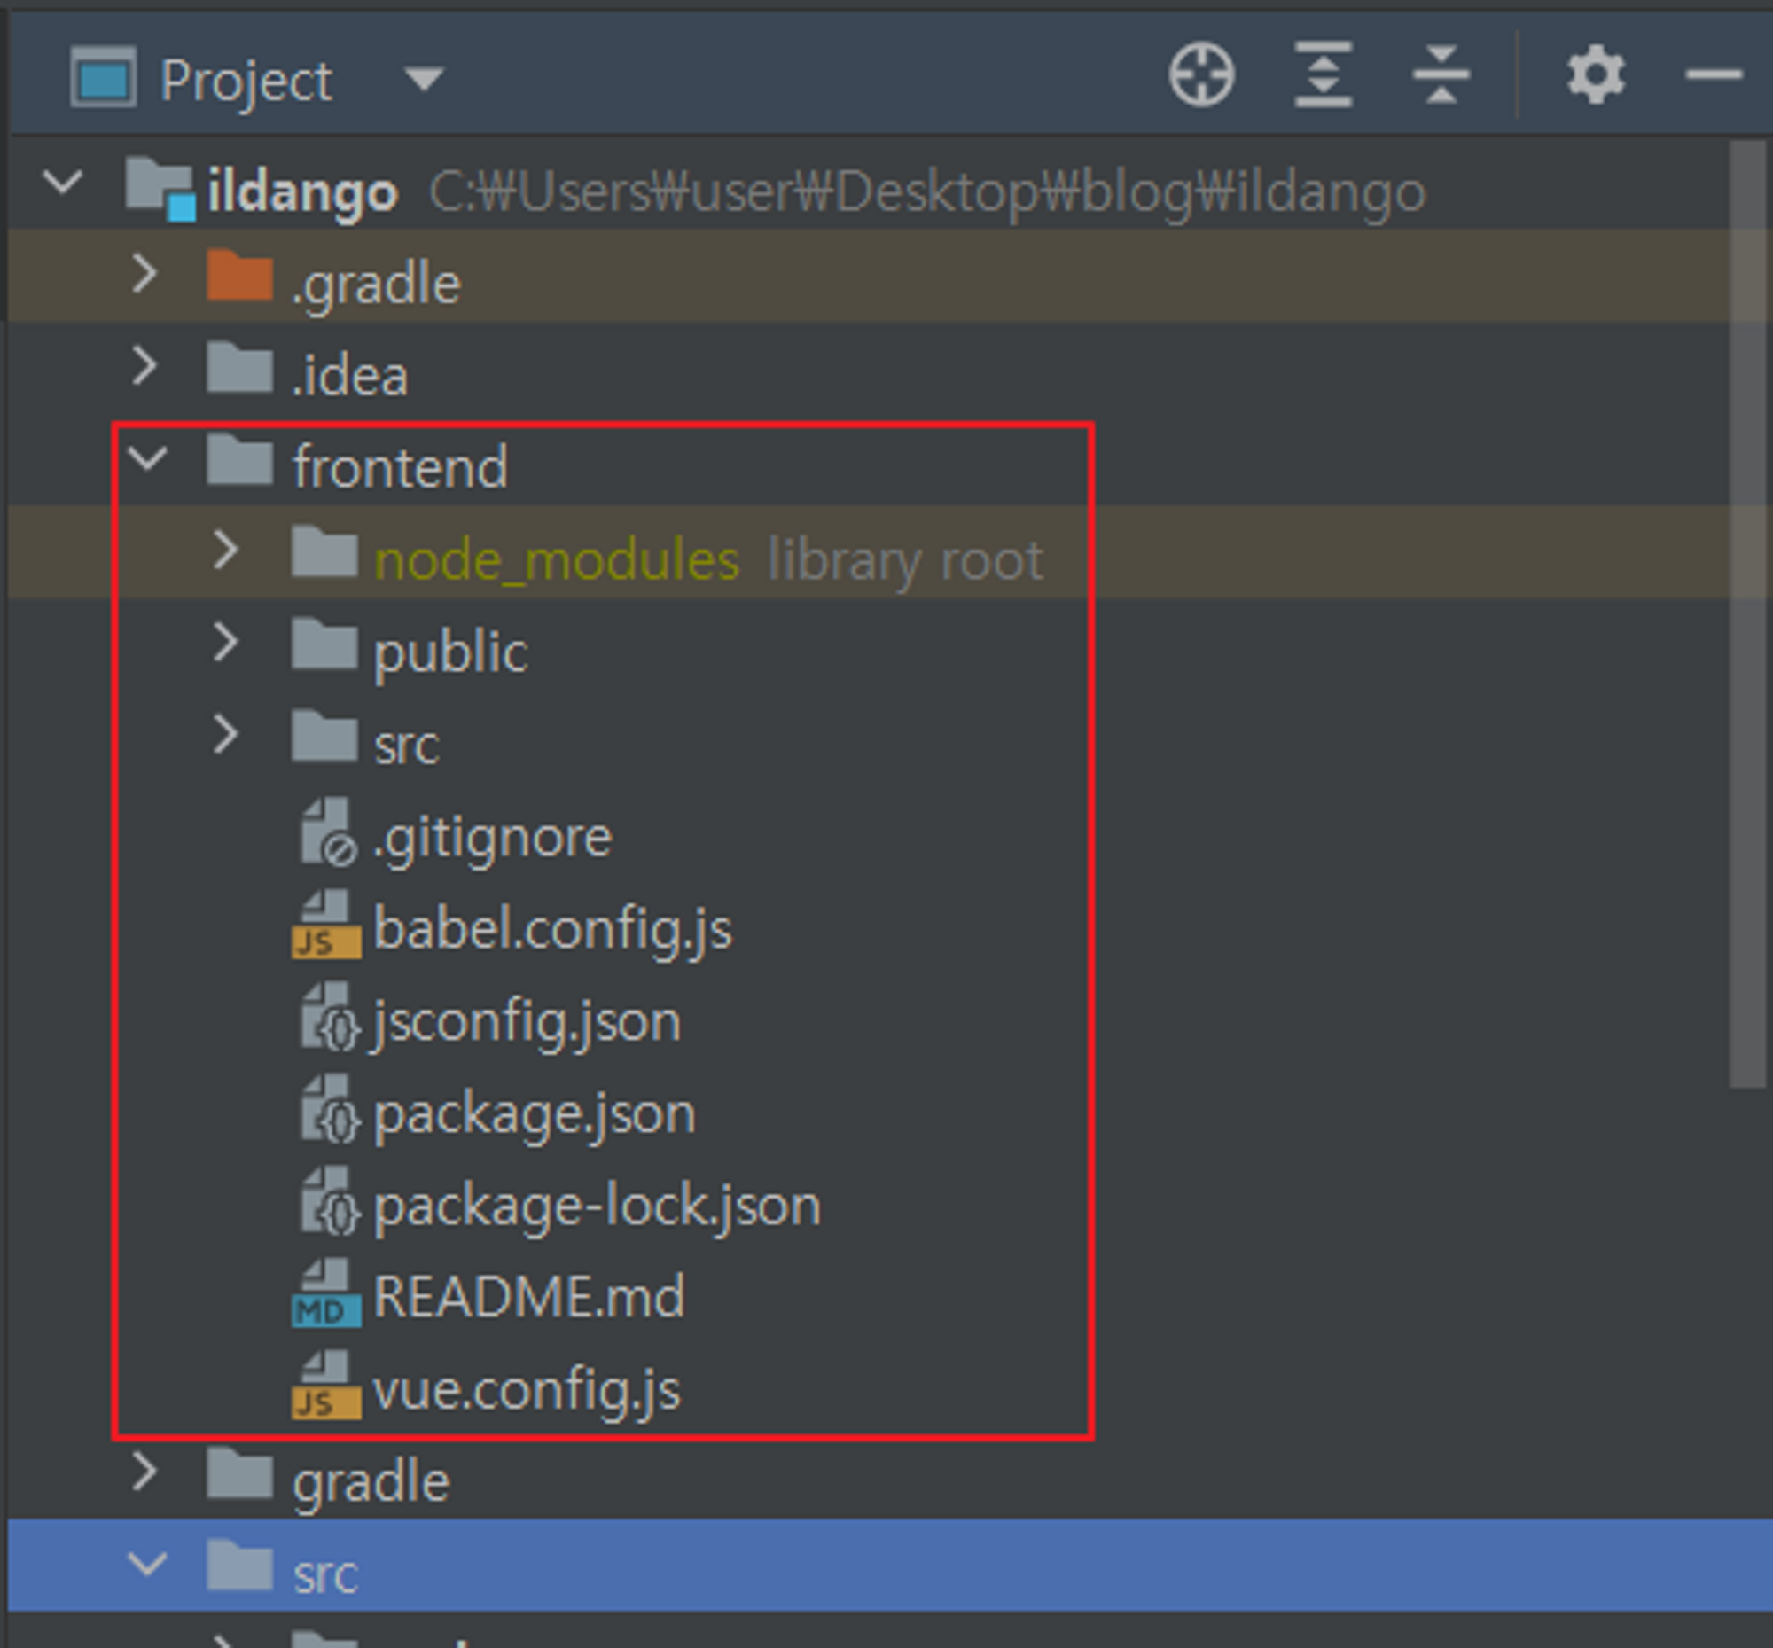This screenshot has width=1773, height=1648.
Task: Select the jsconfig.json file
Action: pos(527,1022)
